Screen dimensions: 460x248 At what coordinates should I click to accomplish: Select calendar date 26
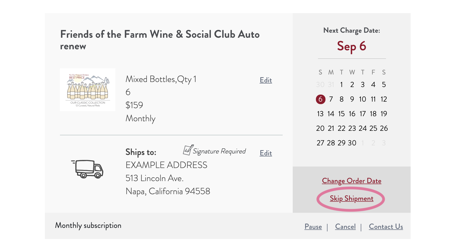pos(384,129)
